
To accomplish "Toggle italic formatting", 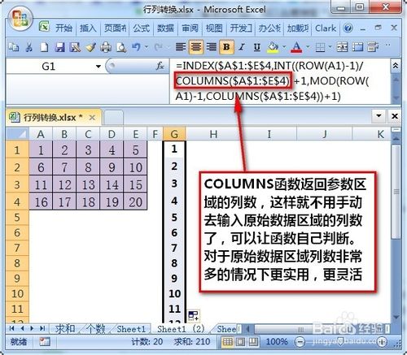I will coord(242,47).
